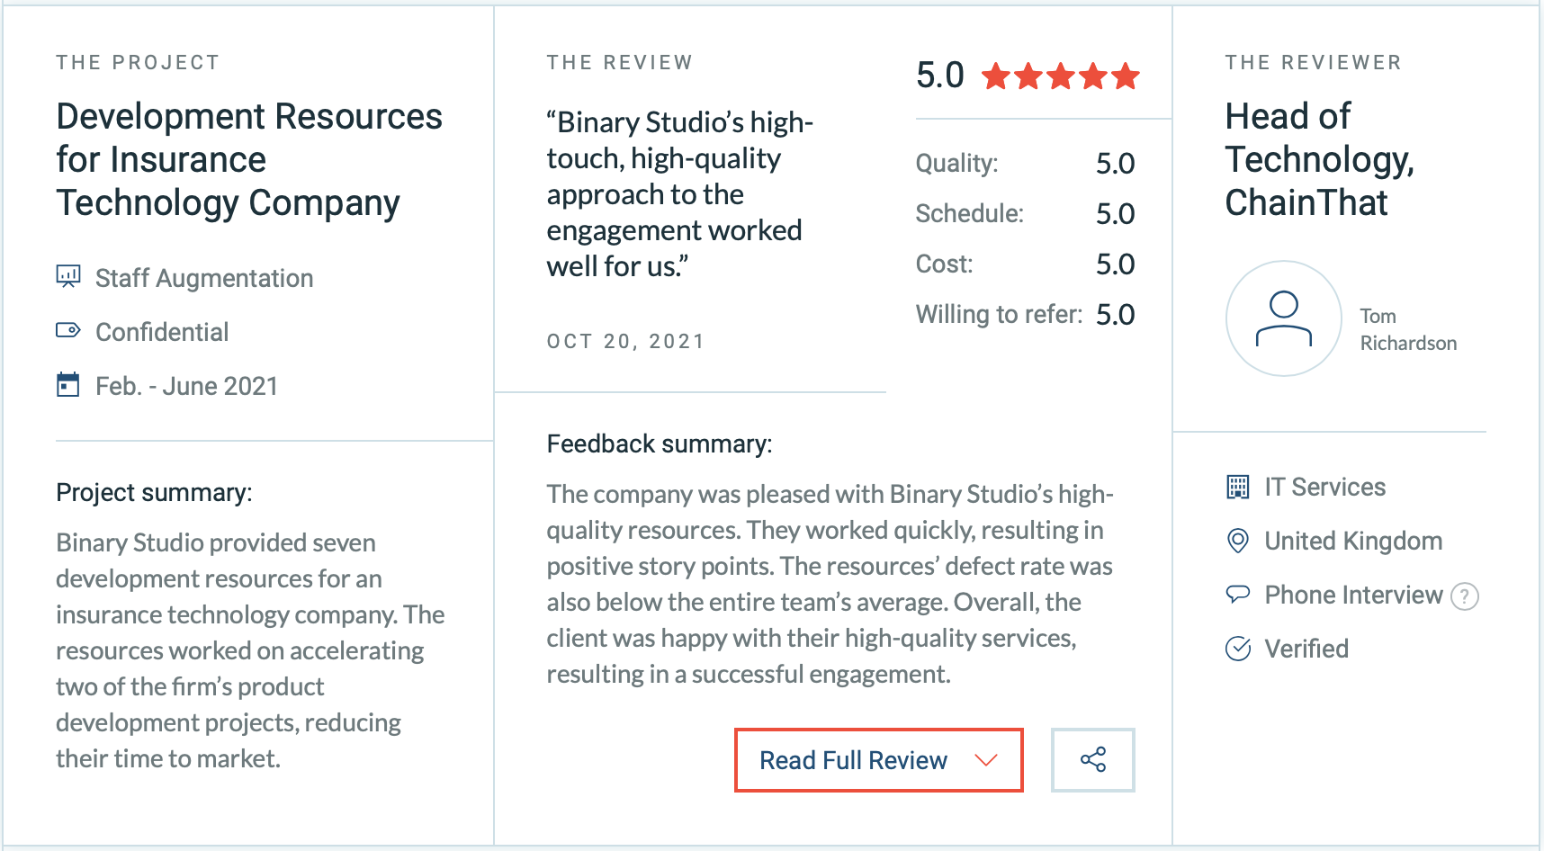Click the United Kingdom location pin icon

pyautogui.click(x=1238, y=541)
